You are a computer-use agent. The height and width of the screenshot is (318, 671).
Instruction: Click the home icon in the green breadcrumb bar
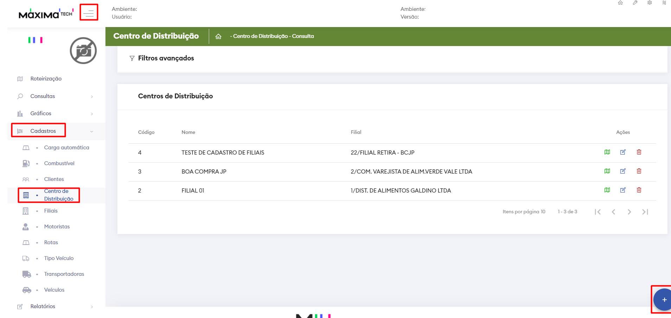[x=218, y=37]
